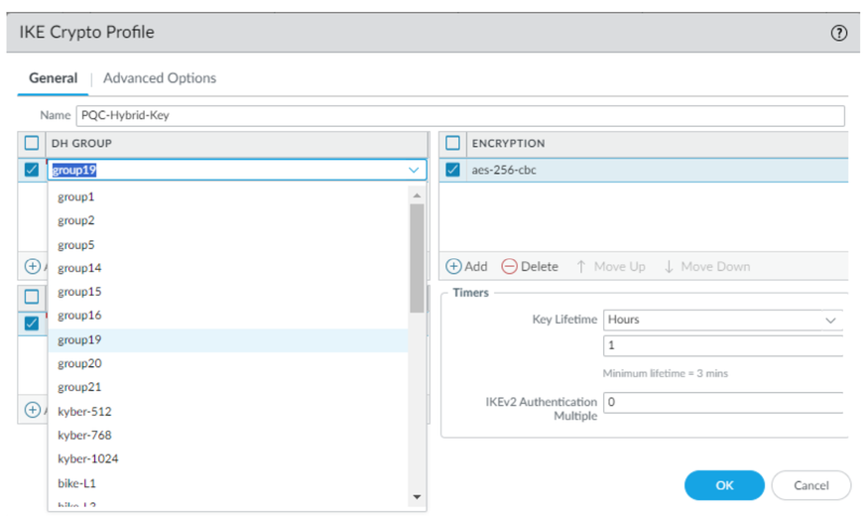Click the Delete minus icon under Encryption
This screenshot has height=519, width=868.
(x=509, y=266)
